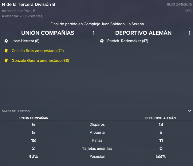
Task: Select the Tarjetas amarillas stat row
Action: [x=97, y=148]
